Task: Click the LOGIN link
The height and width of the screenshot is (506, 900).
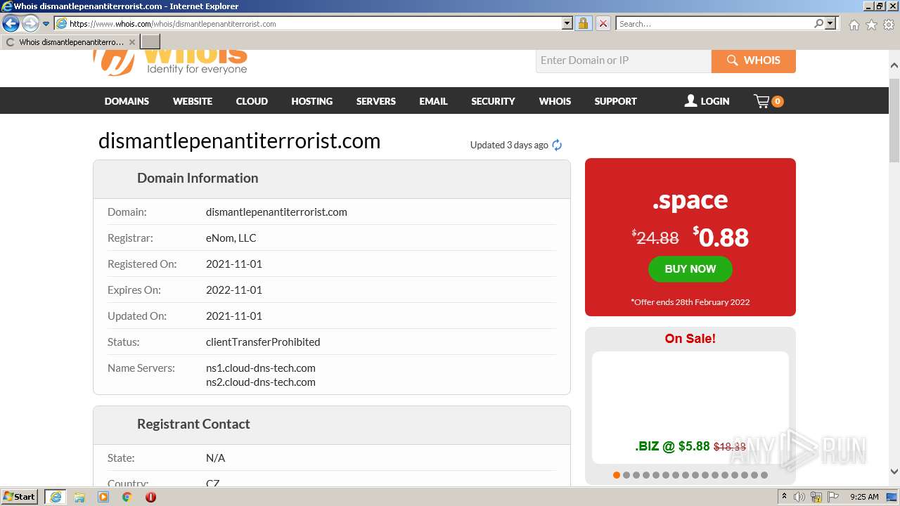Action: click(x=707, y=101)
